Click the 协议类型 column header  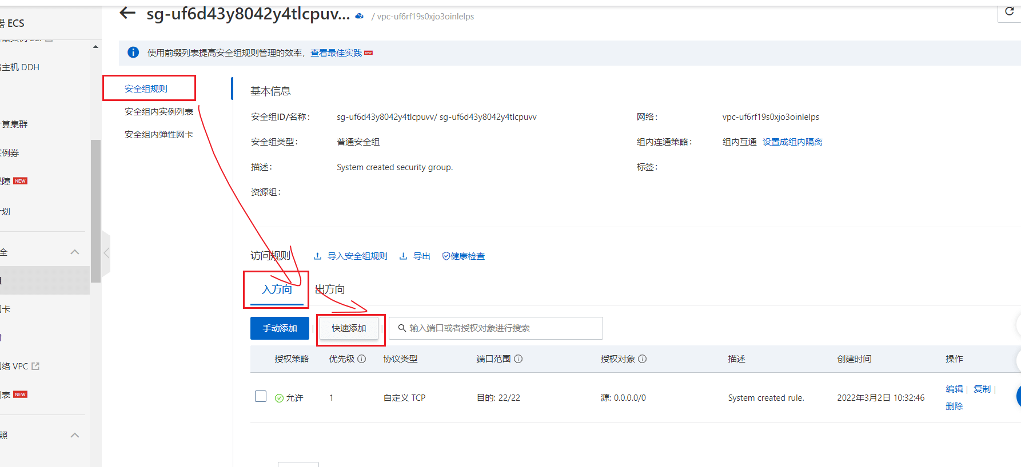tap(400, 359)
